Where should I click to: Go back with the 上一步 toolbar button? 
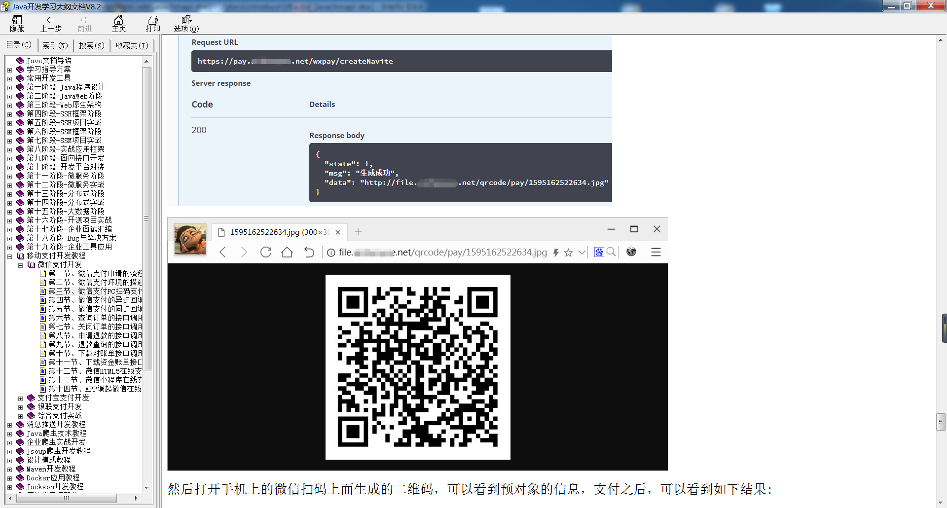point(51,24)
